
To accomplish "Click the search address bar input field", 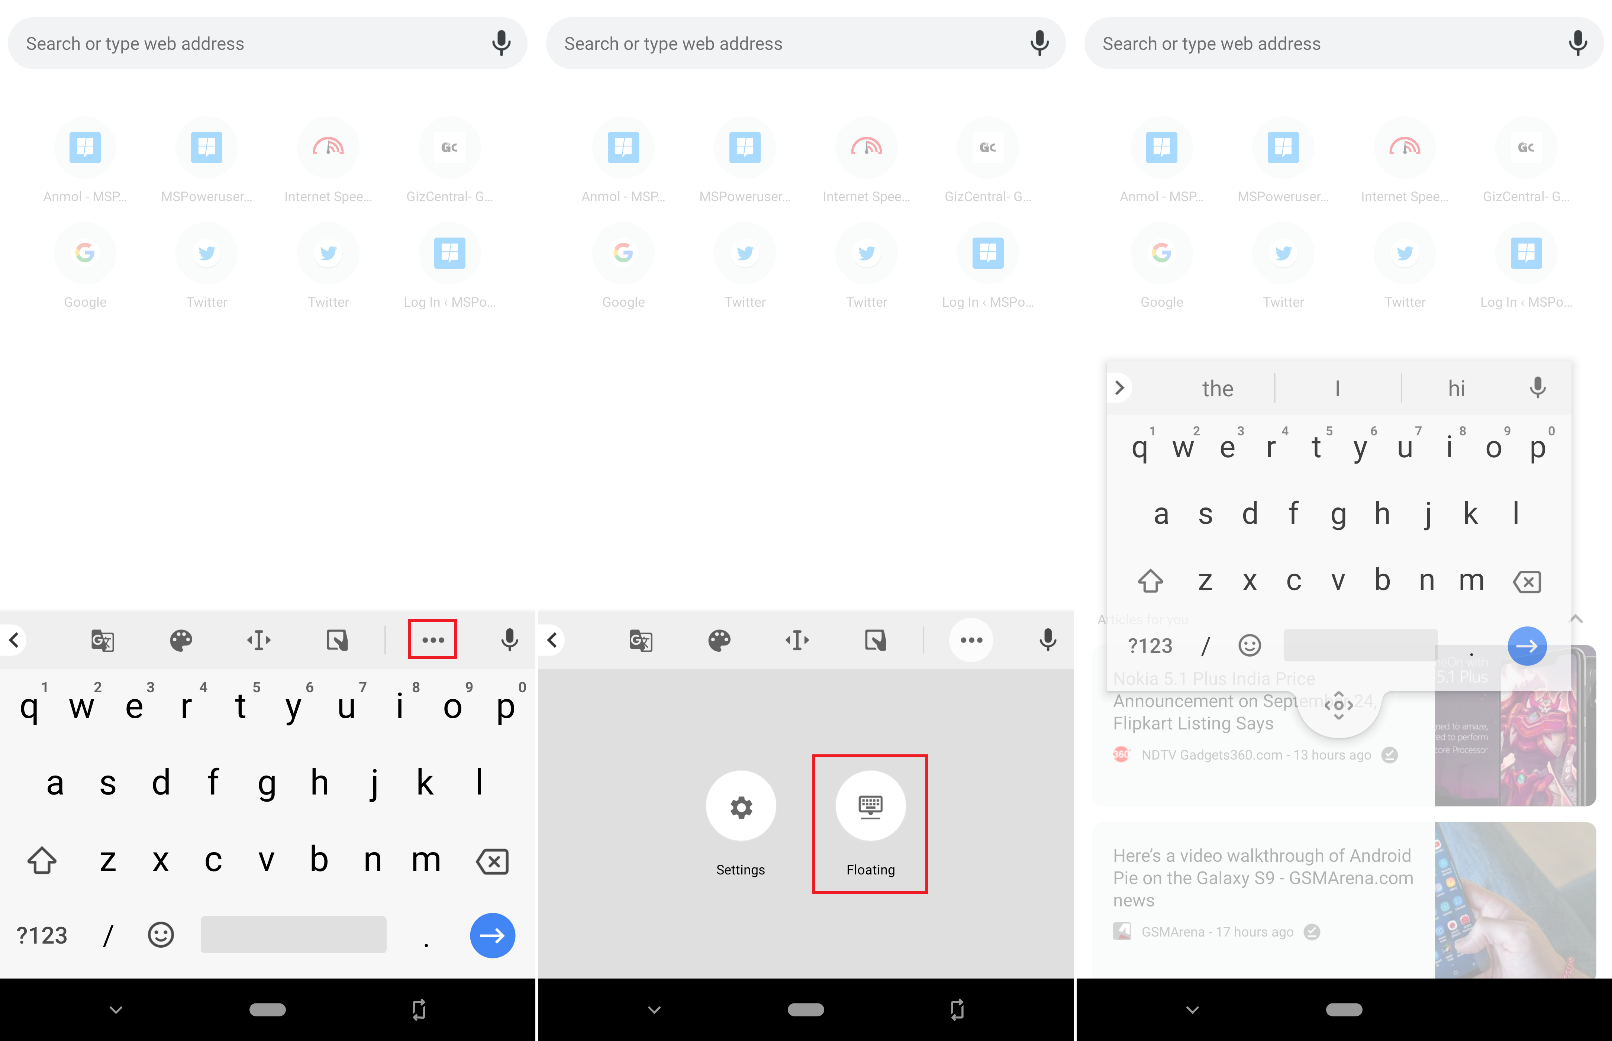I will [268, 43].
